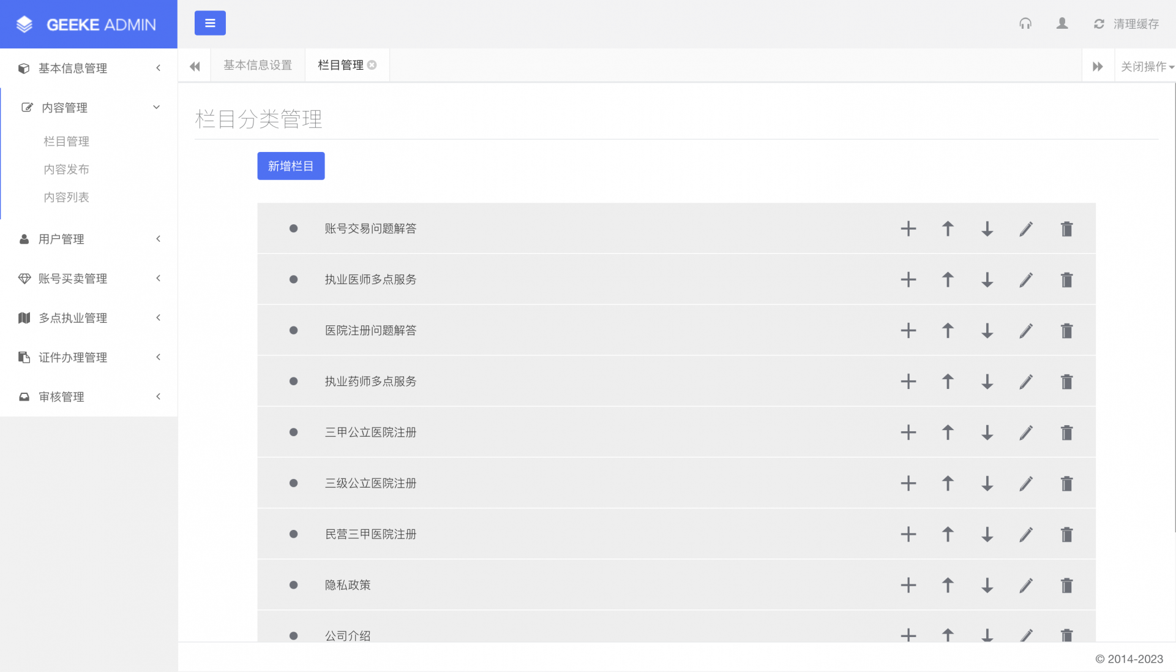Add sub-column under 执业医师多点服务

pos(908,279)
